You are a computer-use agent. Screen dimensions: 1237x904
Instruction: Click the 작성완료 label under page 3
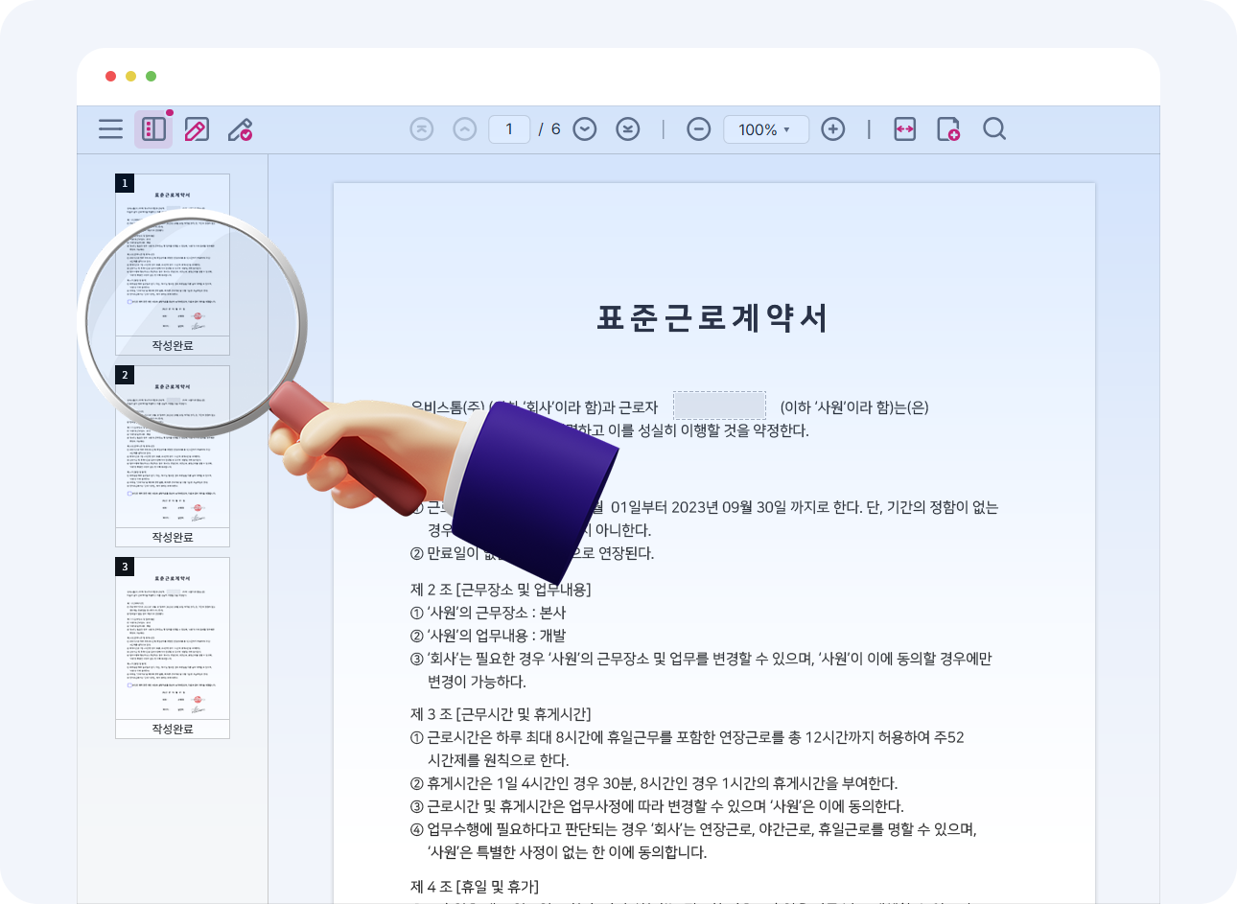click(x=173, y=730)
